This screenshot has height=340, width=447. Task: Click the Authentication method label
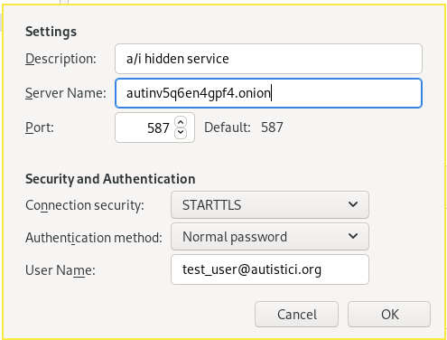tap(94, 238)
